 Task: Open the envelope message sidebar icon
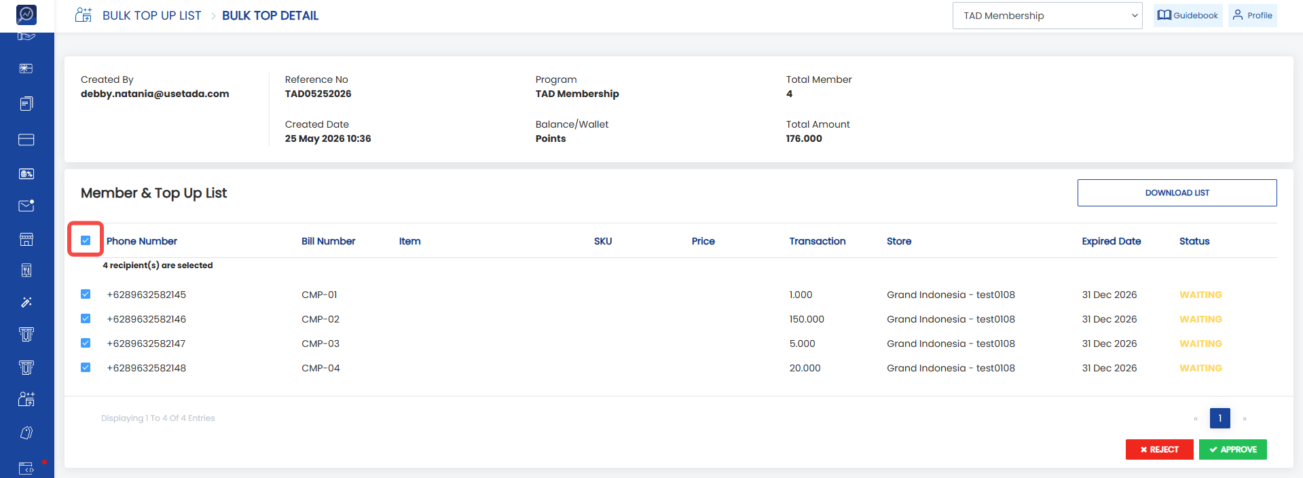click(x=26, y=206)
